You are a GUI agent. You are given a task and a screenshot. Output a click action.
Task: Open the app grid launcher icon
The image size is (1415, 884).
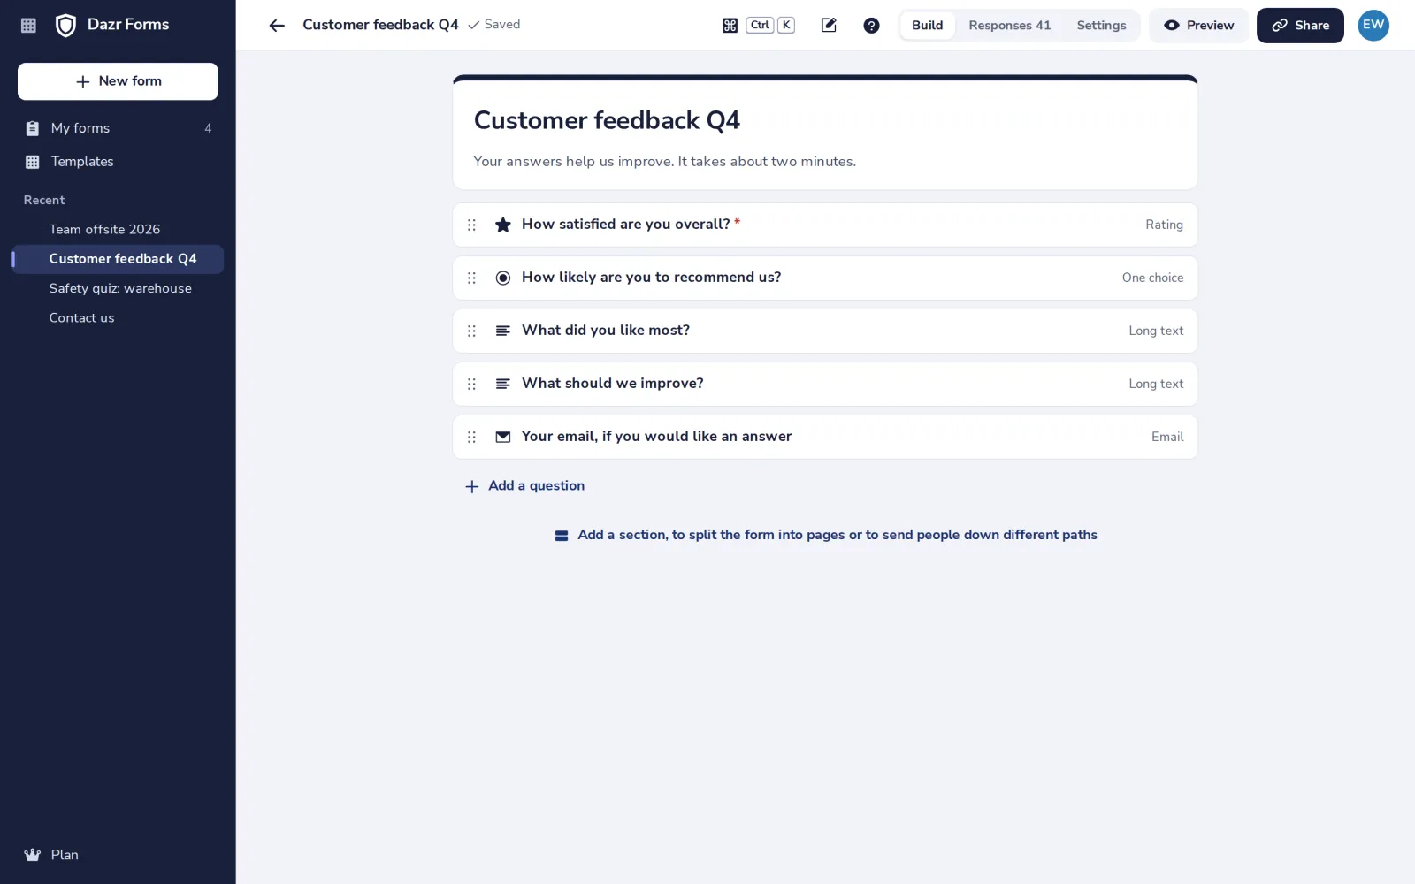(x=28, y=26)
